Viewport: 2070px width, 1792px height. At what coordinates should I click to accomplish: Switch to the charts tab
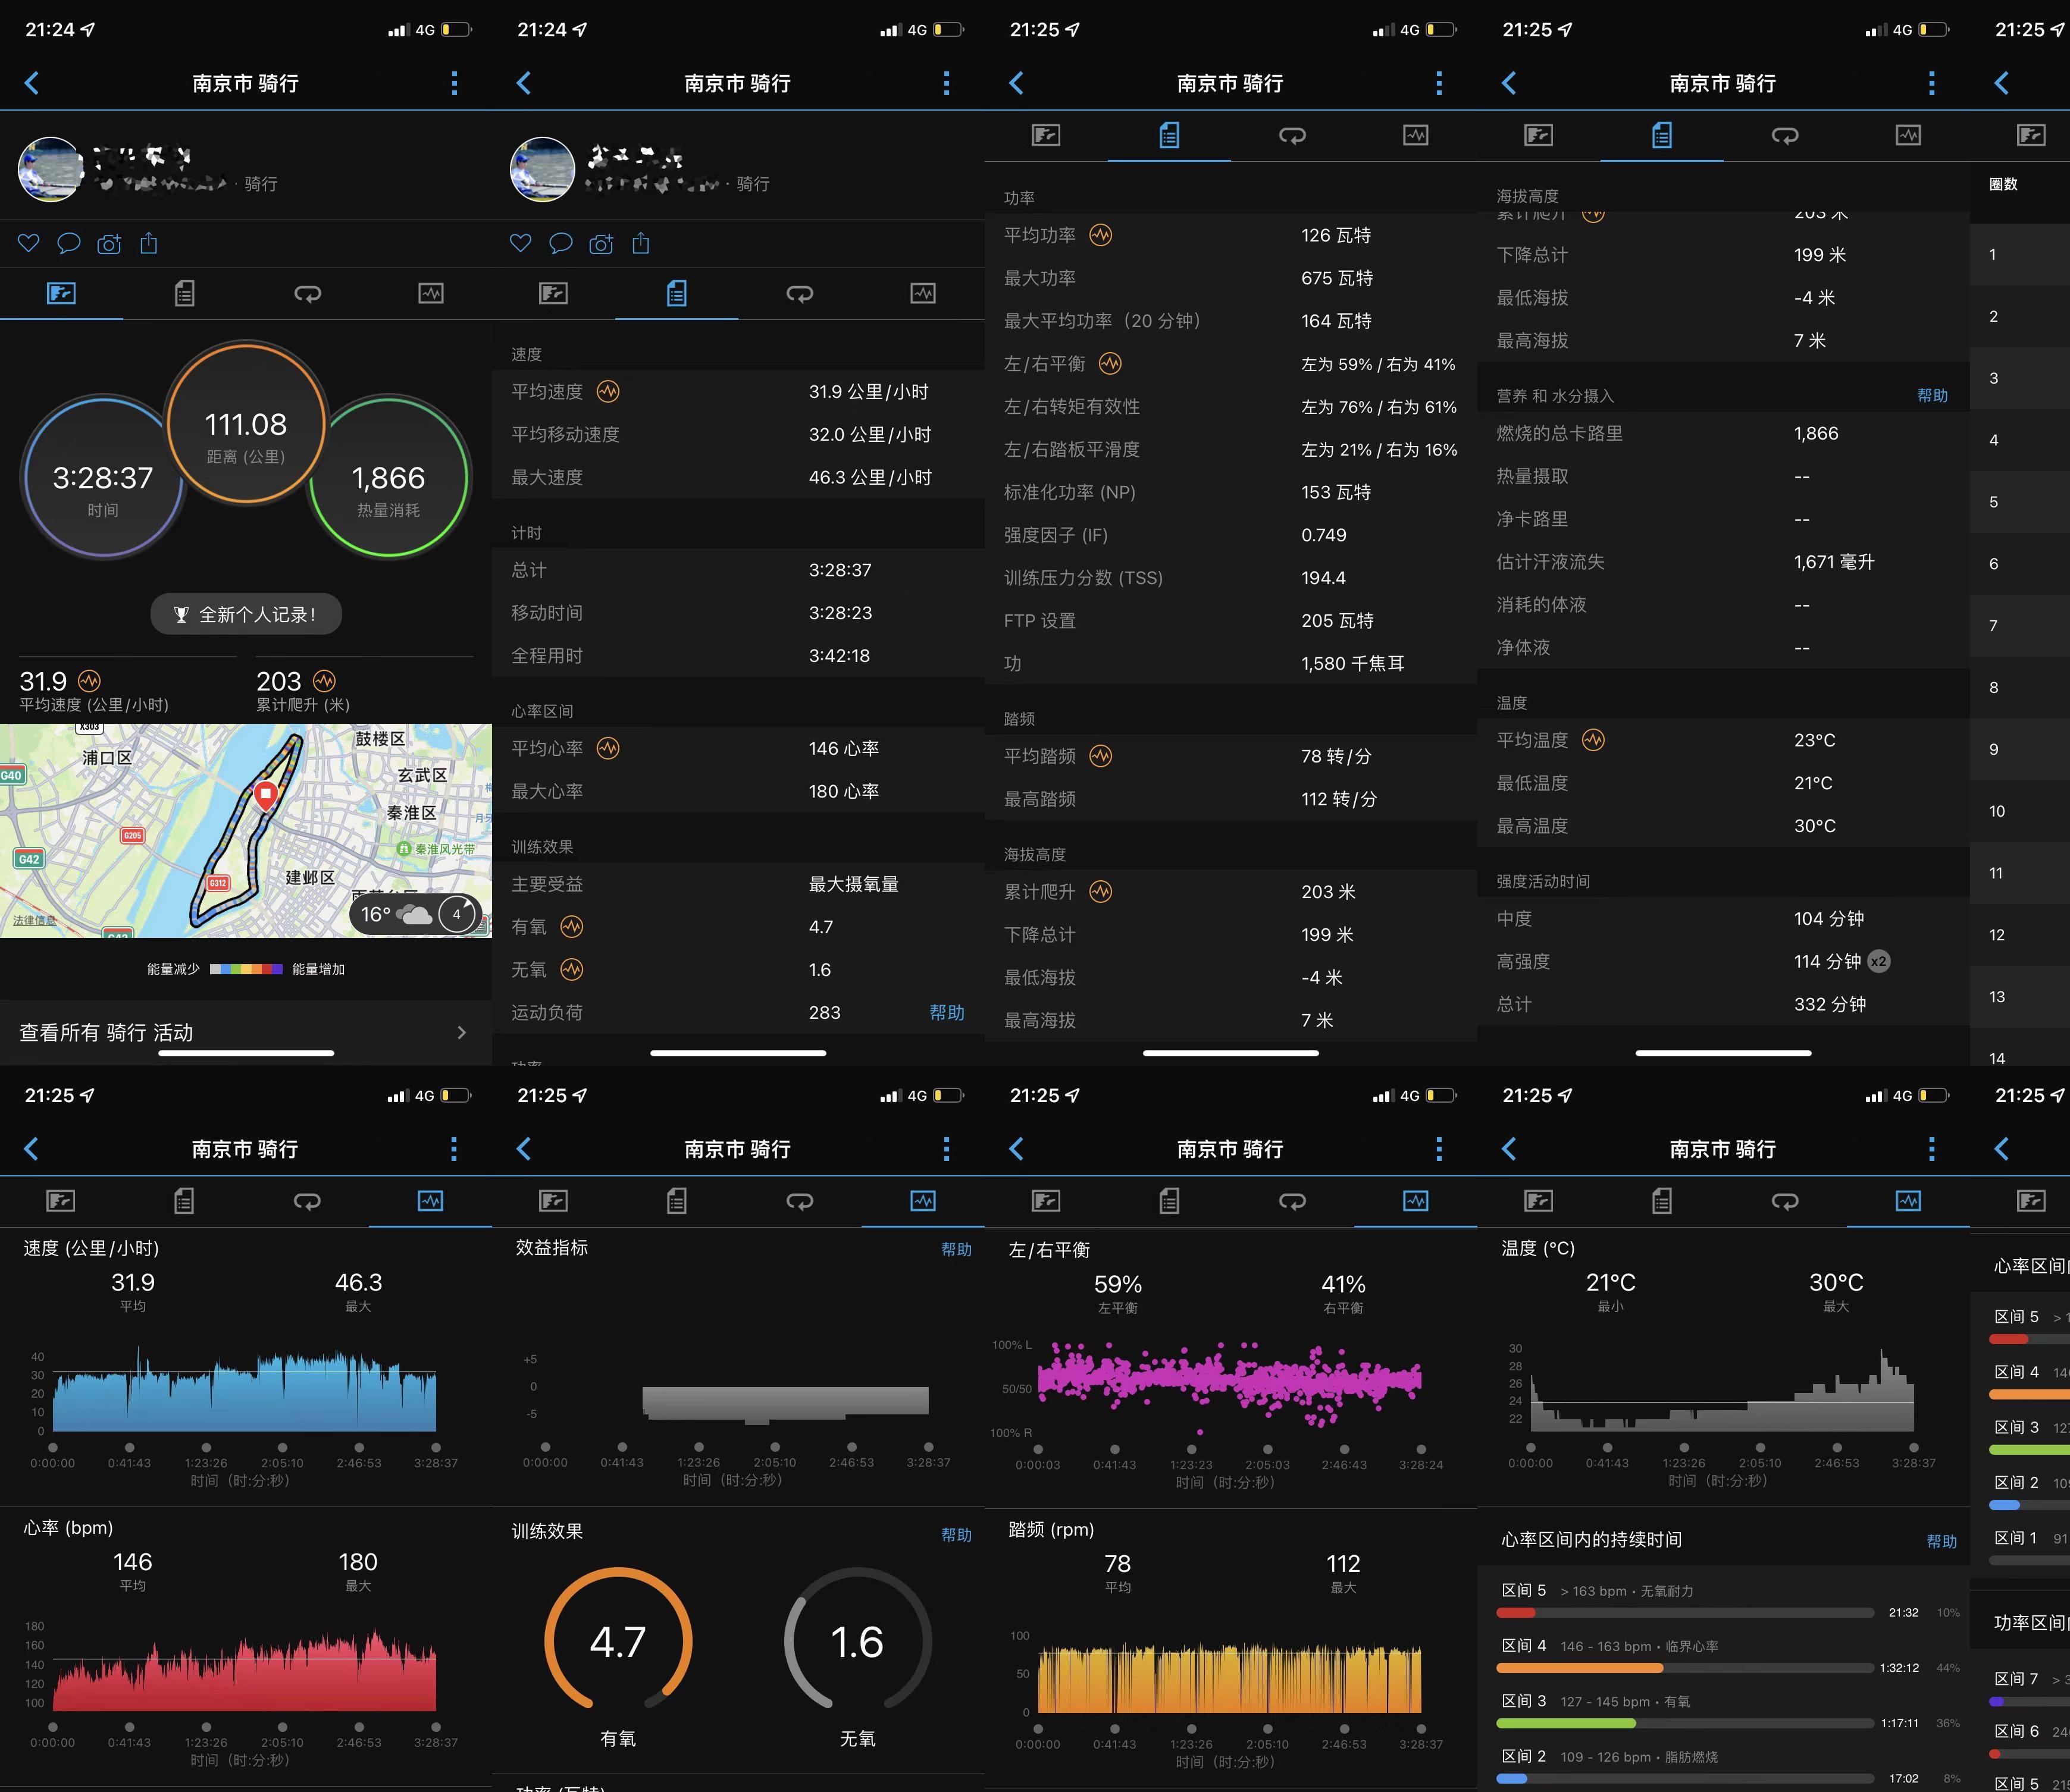[430, 293]
